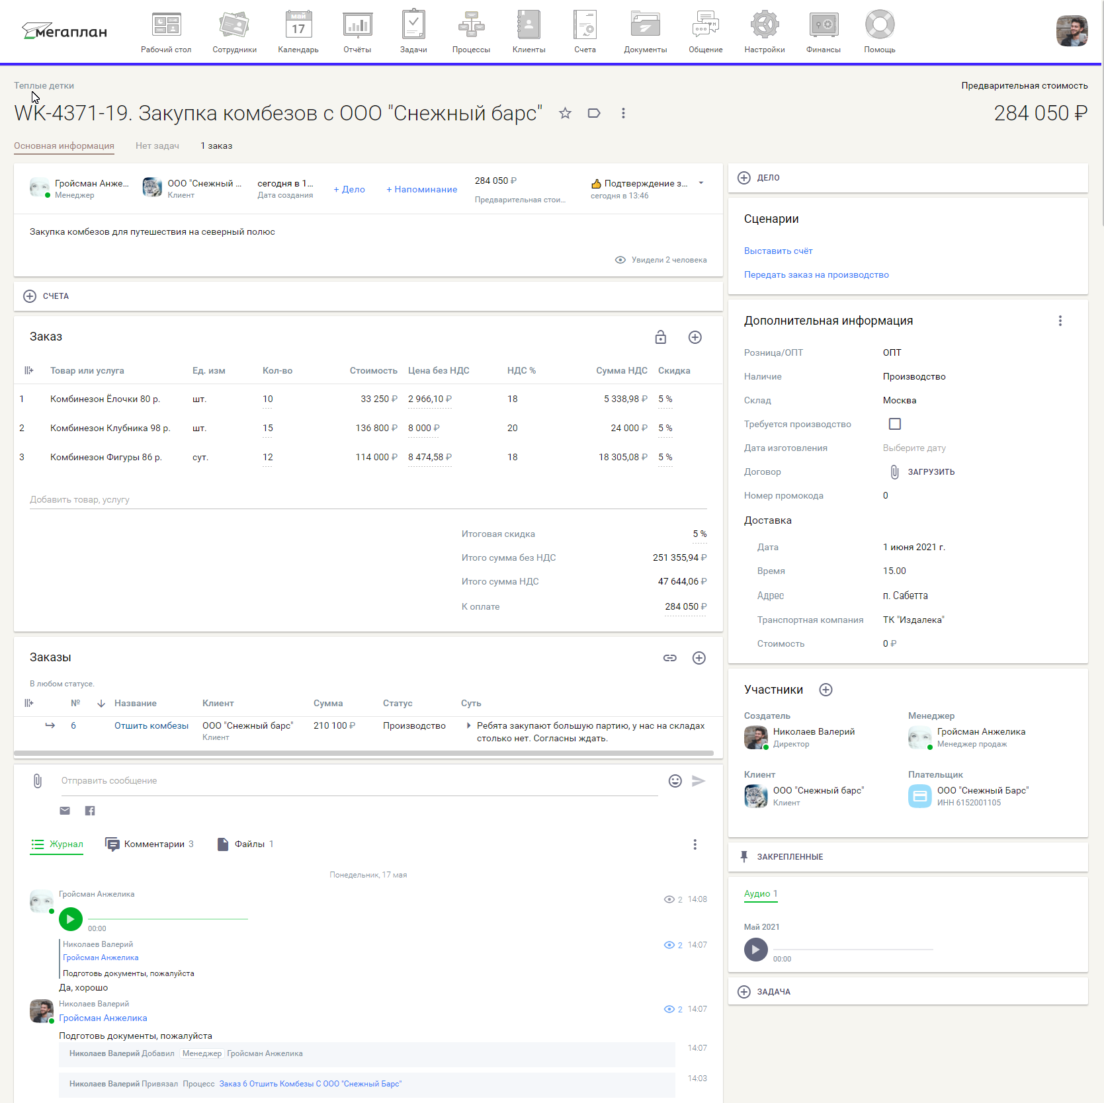This screenshot has height=1103, width=1104.
Task: Show viewers of 14:08 message
Action: (673, 899)
